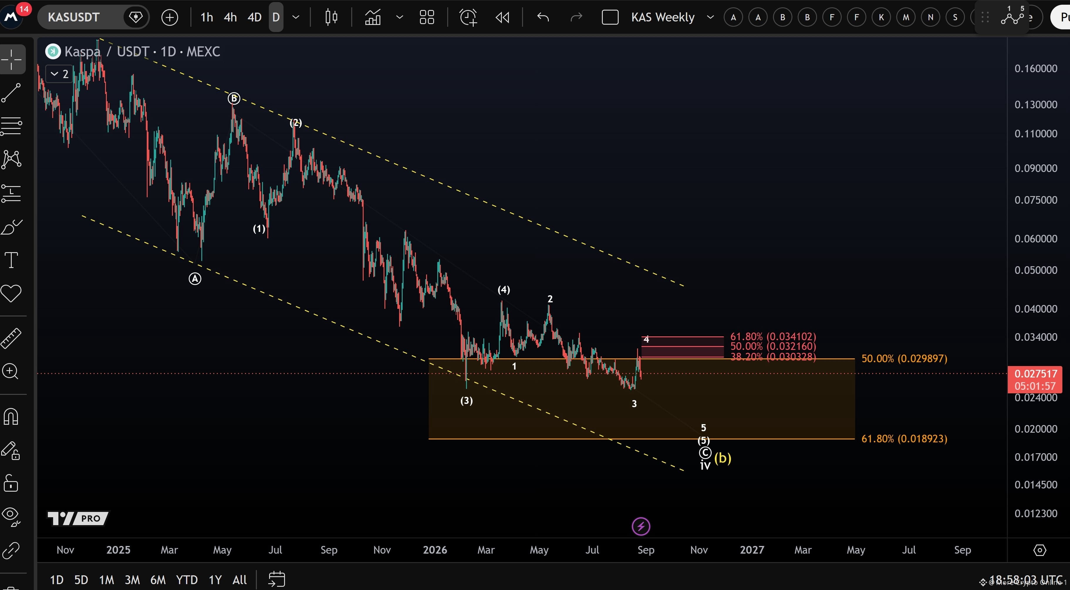Activate the zoom in tool
Image resolution: width=1070 pixels, height=590 pixels.
pos(11,371)
